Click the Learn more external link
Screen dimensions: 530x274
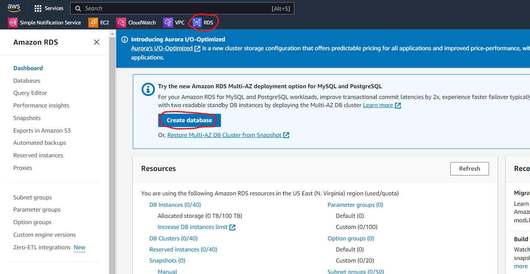[x=382, y=105]
